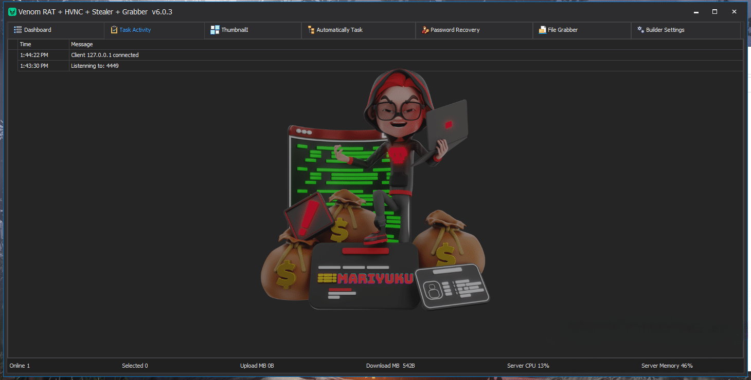
Task: Click the Builder Settings gears icon
Action: coord(640,30)
